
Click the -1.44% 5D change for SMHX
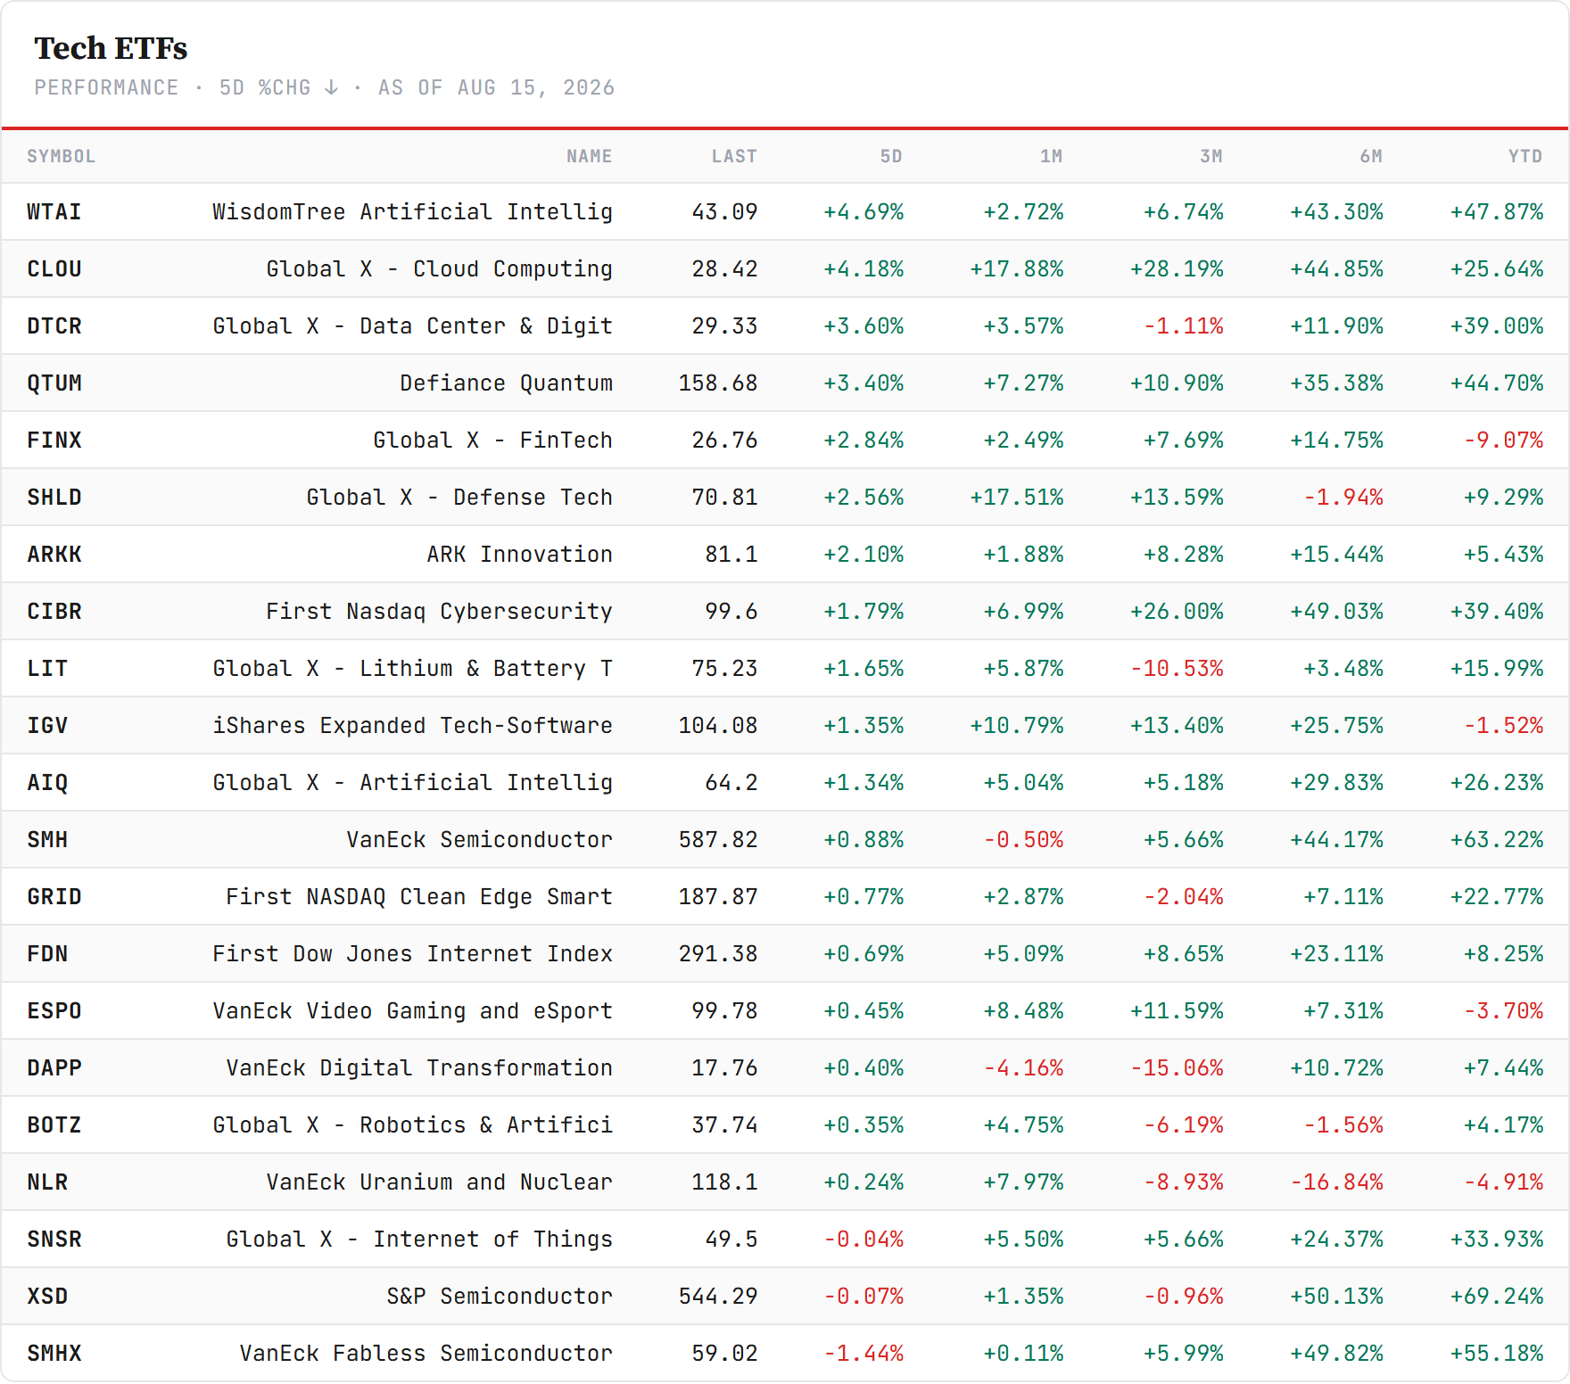pos(863,1354)
